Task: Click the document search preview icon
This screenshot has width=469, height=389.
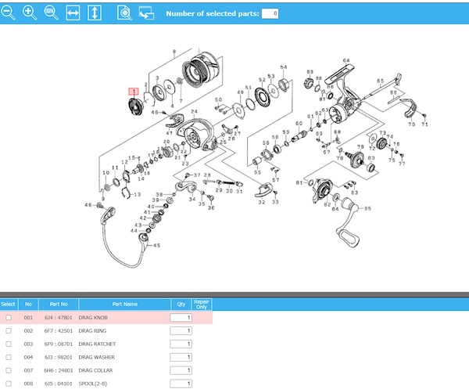Action: click(x=124, y=13)
